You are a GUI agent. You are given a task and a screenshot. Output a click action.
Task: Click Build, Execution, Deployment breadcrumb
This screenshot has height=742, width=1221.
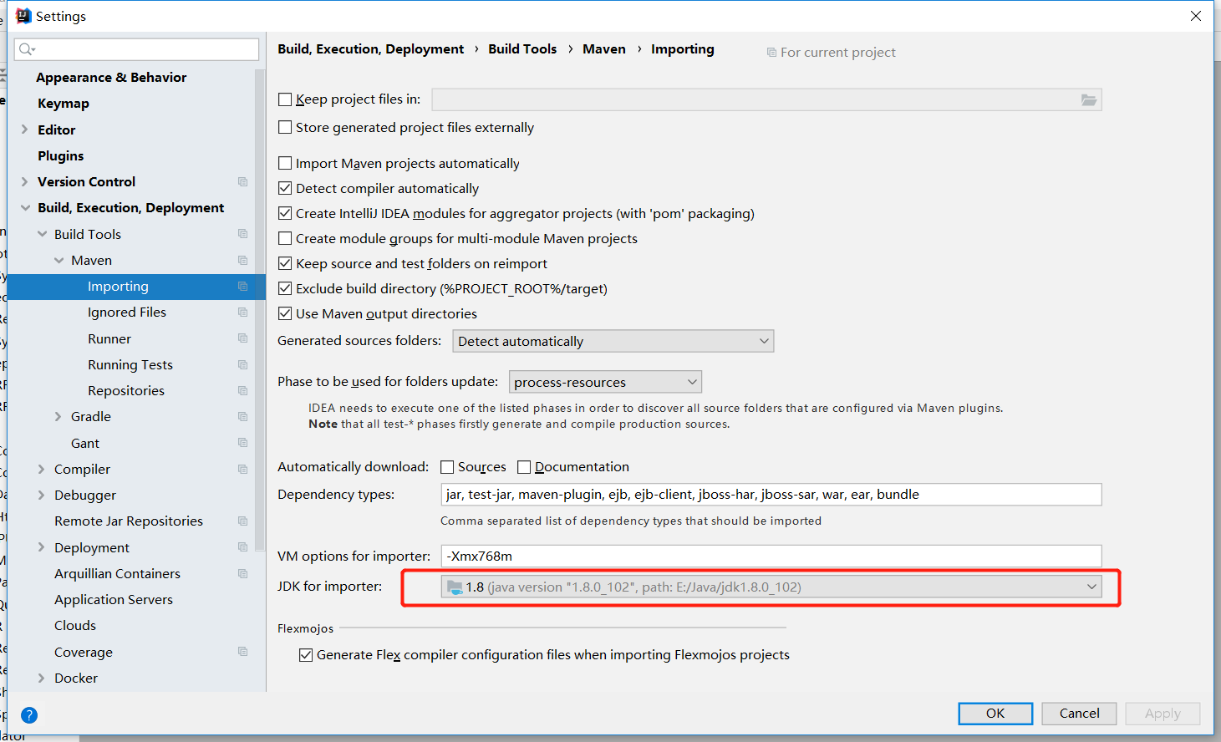click(x=370, y=48)
